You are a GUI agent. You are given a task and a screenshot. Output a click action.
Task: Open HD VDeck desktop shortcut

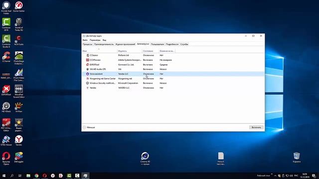[6, 107]
